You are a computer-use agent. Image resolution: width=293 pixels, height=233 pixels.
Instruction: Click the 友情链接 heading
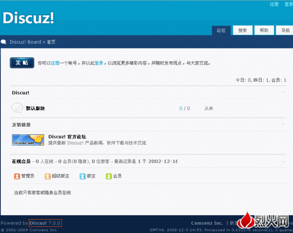point(21,125)
